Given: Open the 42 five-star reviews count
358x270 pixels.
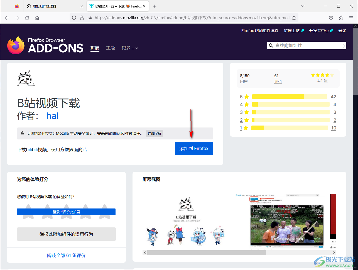Looking at the screenshot, I should [334, 97].
